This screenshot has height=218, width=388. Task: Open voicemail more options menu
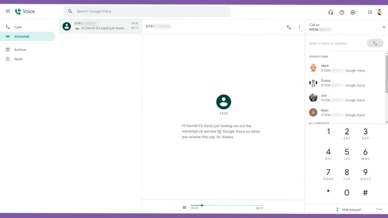(299, 27)
